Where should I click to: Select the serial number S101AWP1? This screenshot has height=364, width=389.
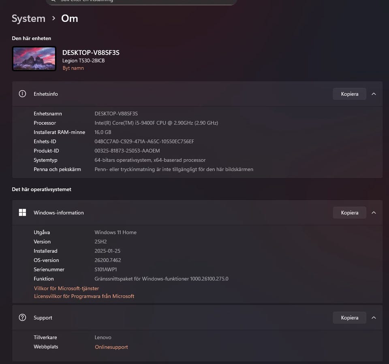pos(105,269)
